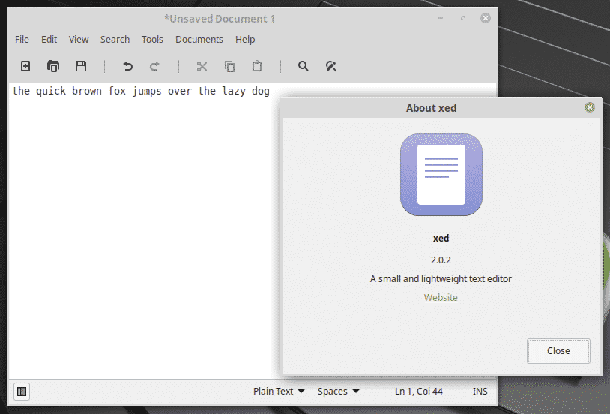Follow the Website link
The height and width of the screenshot is (414, 610).
pos(441,297)
